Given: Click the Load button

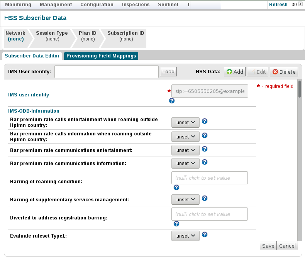Looking at the screenshot, I should [168, 71].
